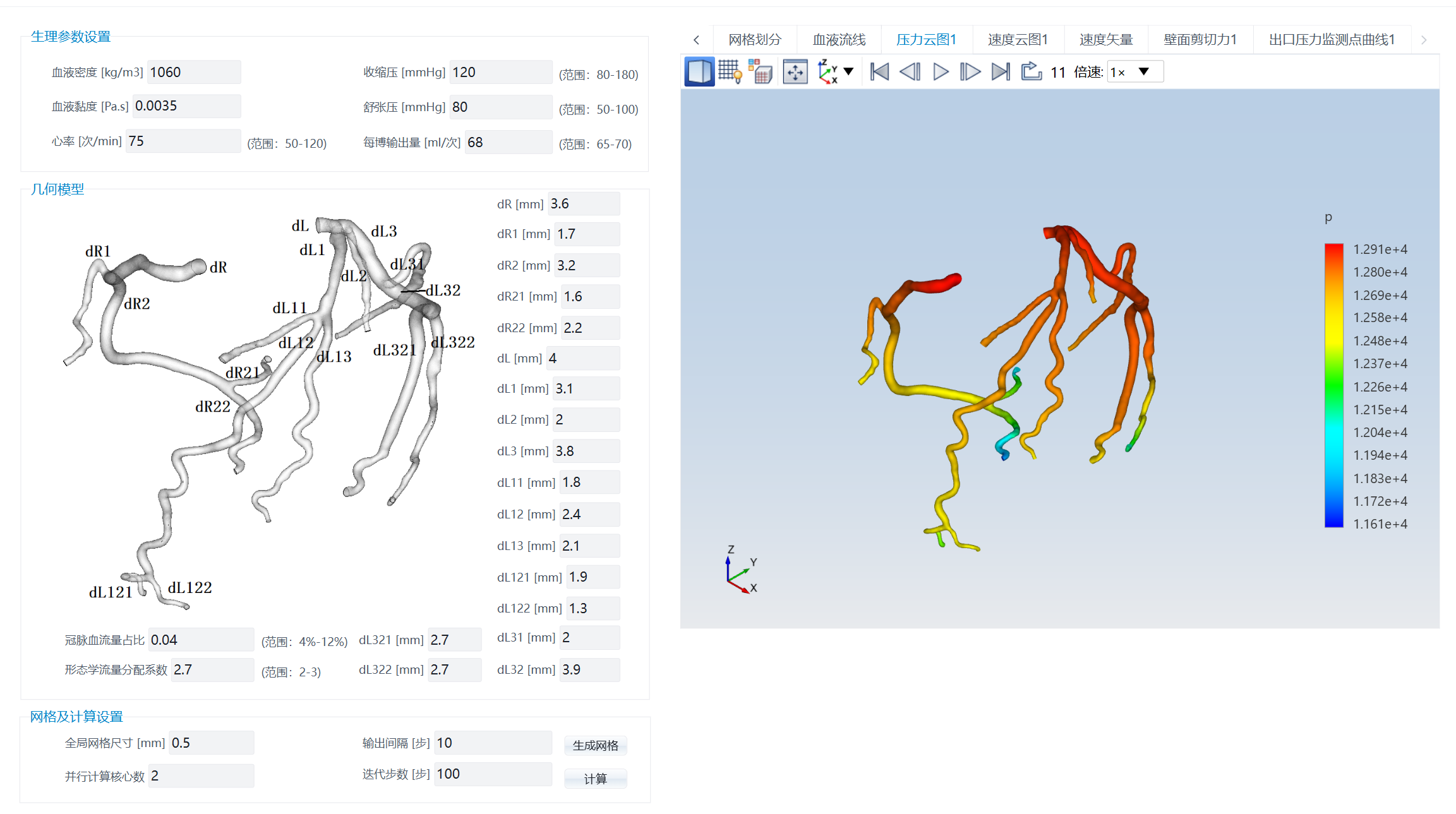Fit view to window icon
Image resolution: width=1456 pixels, height=814 pixels.
pyautogui.click(x=795, y=71)
